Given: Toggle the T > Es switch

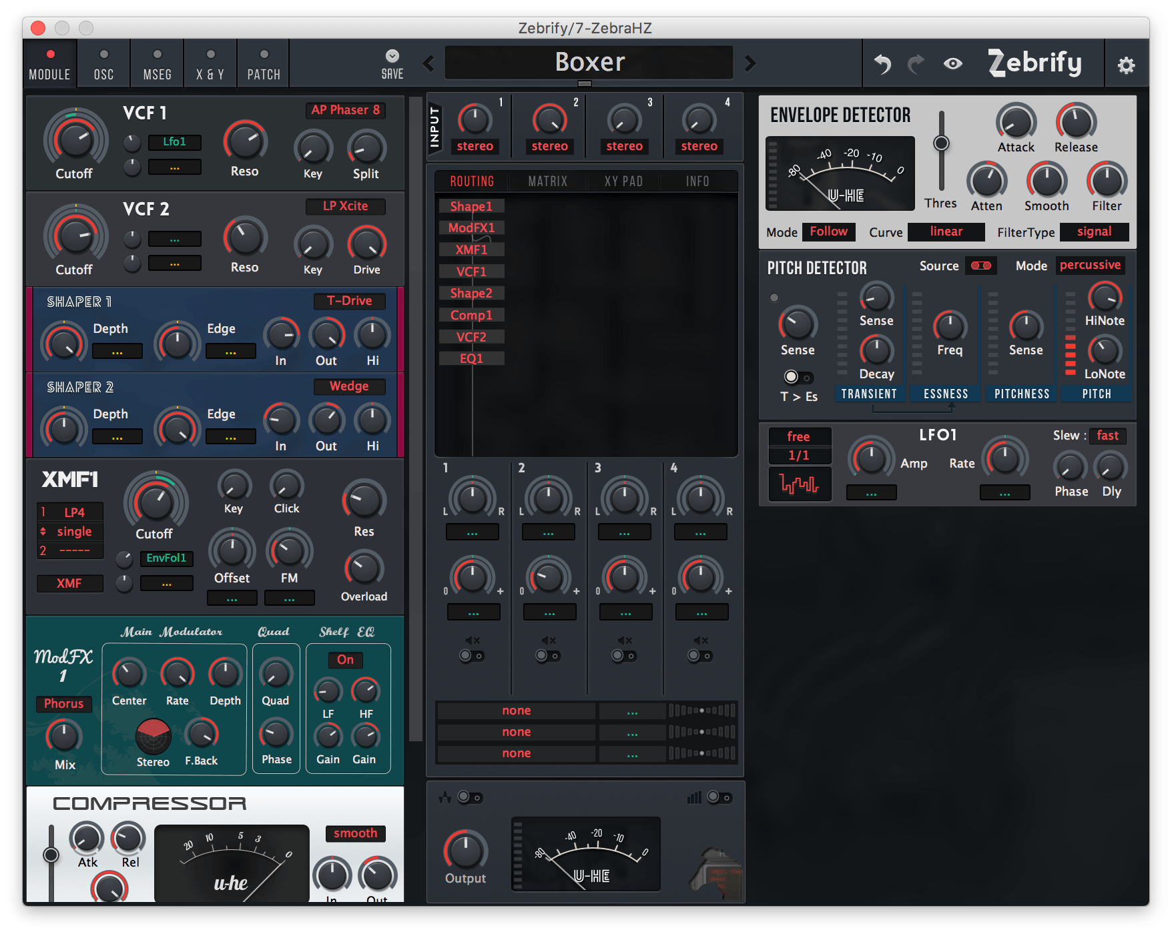Looking at the screenshot, I should pos(798,377).
